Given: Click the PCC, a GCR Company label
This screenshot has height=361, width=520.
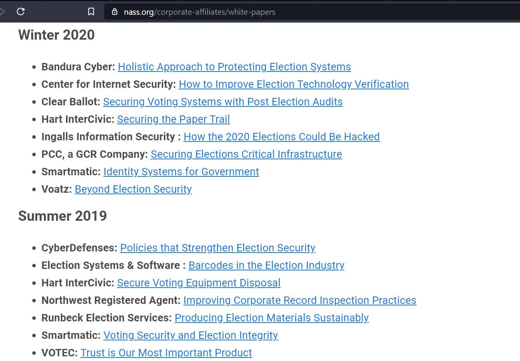Looking at the screenshot, I should pyautogui.click(x=95, y=154).
